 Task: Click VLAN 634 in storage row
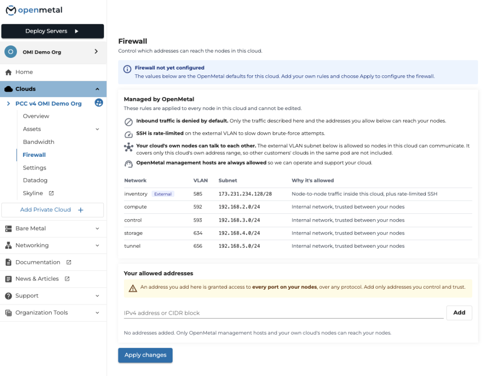(x=198, y=233)
